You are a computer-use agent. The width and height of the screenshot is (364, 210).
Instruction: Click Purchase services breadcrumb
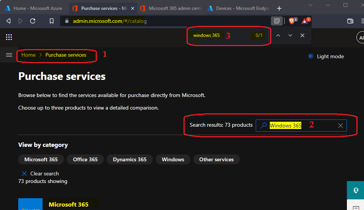pos(66,55)
